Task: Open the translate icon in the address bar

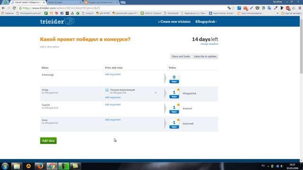Action: click(229, 8)
